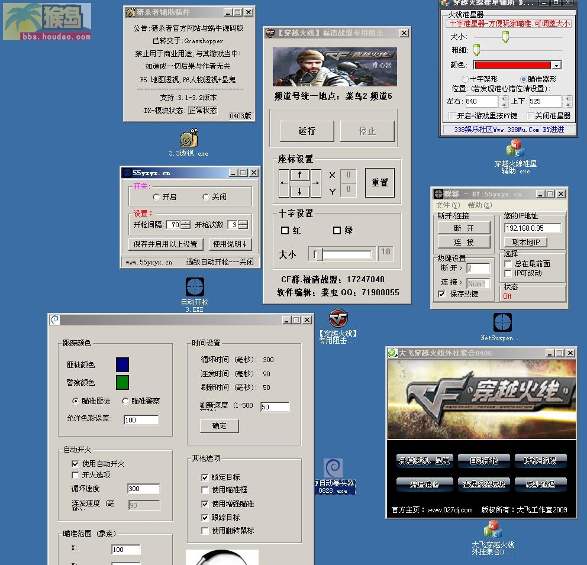Select the 关闭 radio button in 55yxyx.cn
The width and height of the screenshot is (587, 565).
point(205,197)
